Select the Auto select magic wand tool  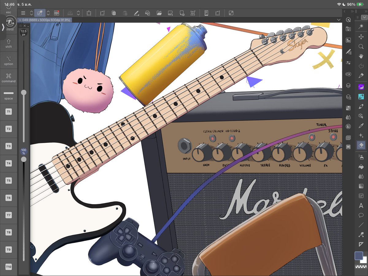click(x=361, y=27)
